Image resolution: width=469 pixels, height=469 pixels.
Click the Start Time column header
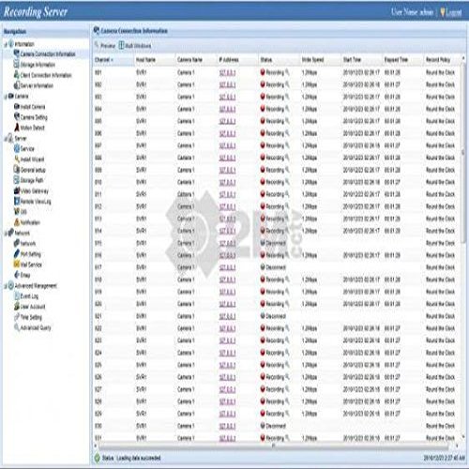(361, 60)
